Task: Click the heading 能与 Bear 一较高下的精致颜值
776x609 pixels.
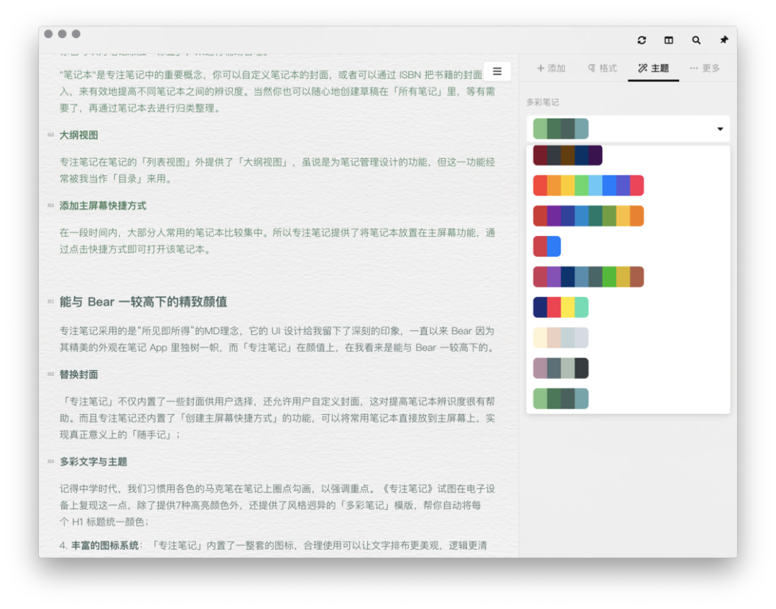Action: pos(143,301)
